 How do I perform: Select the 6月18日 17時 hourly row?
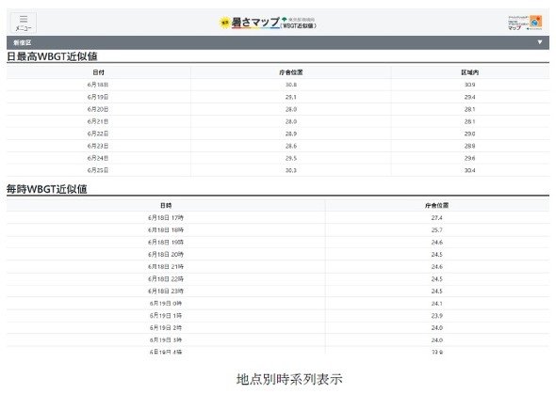pyautogui.click(x=278, y=217)
